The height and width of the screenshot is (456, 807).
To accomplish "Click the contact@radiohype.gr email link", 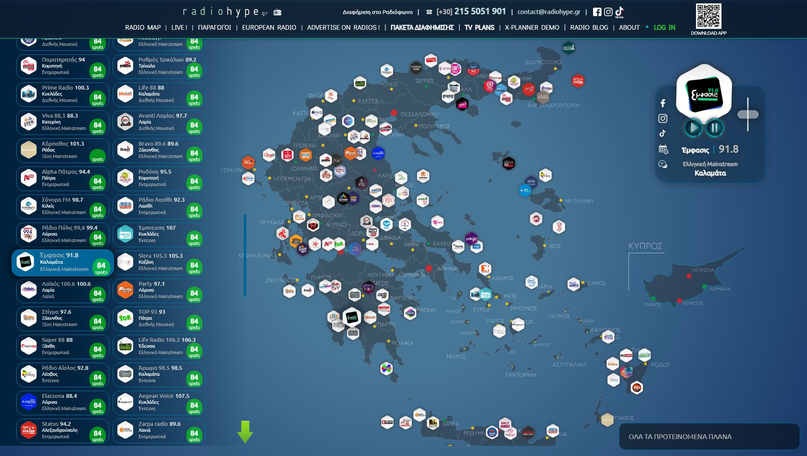I will (x=549, y=12).
